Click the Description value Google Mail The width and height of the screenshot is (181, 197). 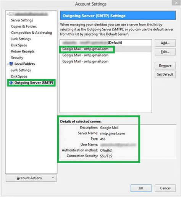pyautogui.click(x=109, y=128)
